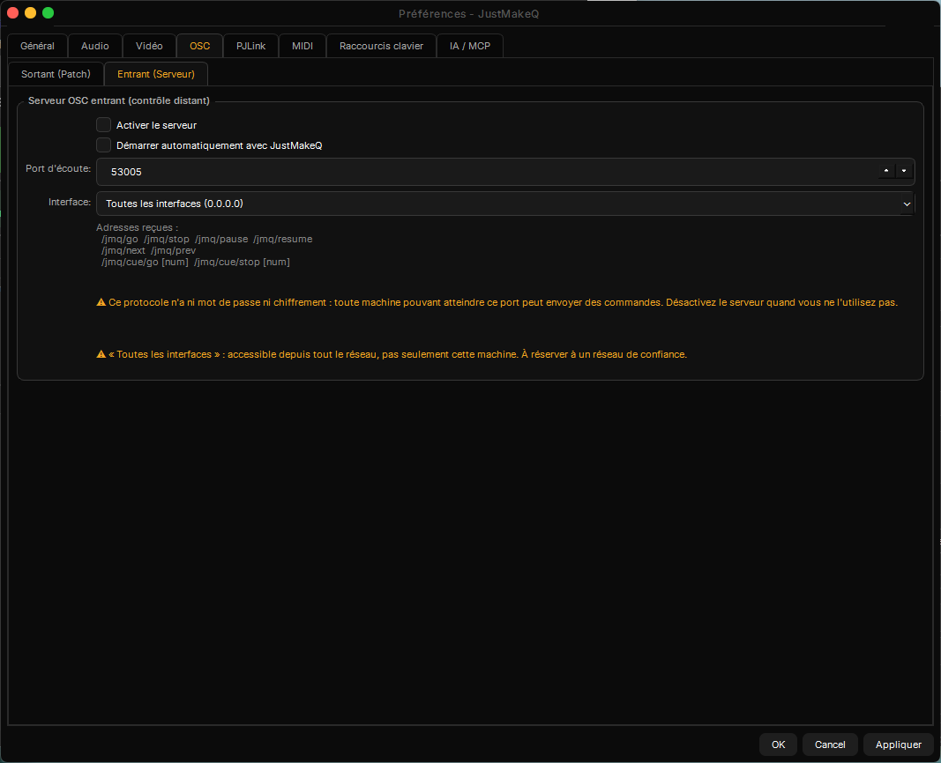Close the Préférences window with red button
The width and height of the screenshot is (941, 763).
point(12,12)
